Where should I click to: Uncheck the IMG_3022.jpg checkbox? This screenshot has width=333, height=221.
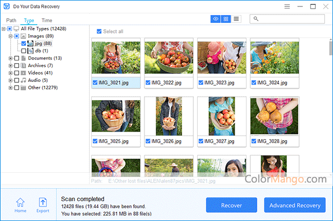pyautogui.click(x=148, y=83)
